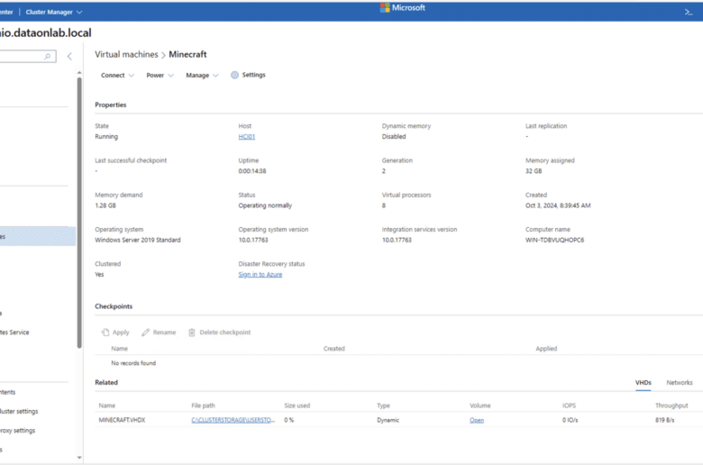The image size is (703, 465).
Task: Open the sidebar item ending in 'ntents'
Action: (7, 392)
